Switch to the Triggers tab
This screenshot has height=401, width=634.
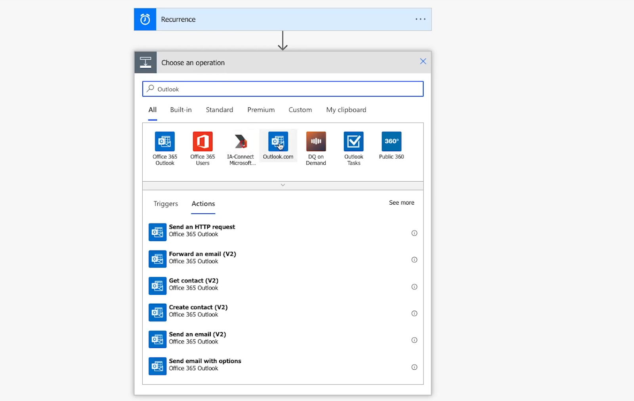(166, 203)
